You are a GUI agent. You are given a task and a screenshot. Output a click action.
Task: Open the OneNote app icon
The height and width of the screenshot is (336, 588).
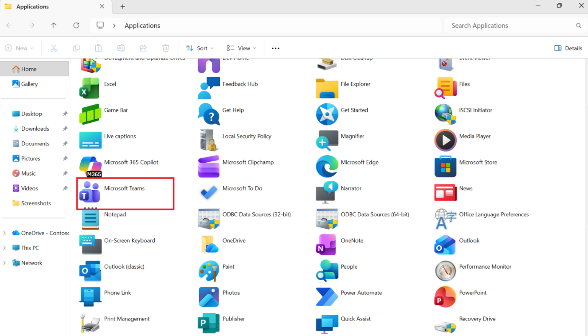click(327, 245)
